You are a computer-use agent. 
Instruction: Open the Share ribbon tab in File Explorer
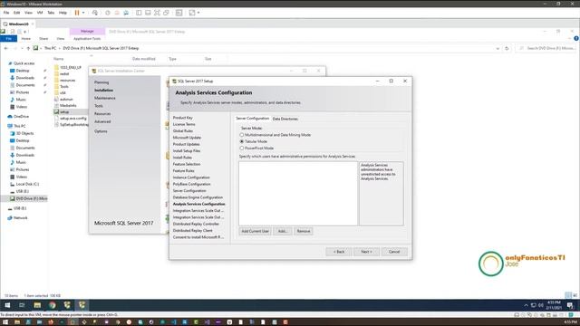tap(43, 38)
